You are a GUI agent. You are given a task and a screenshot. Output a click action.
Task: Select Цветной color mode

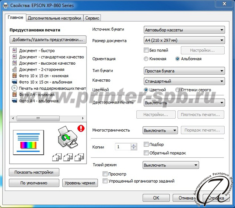click(146, 90)
